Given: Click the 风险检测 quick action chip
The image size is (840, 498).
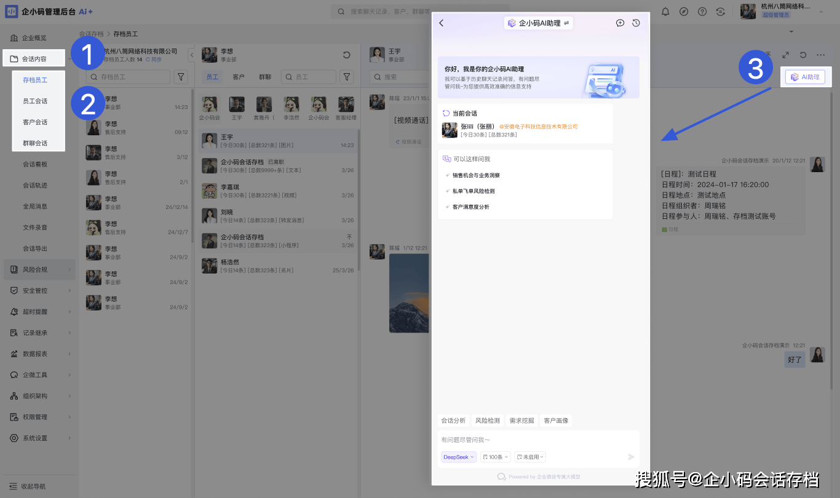Looking at the screenshot, I should tap(487, 421).
